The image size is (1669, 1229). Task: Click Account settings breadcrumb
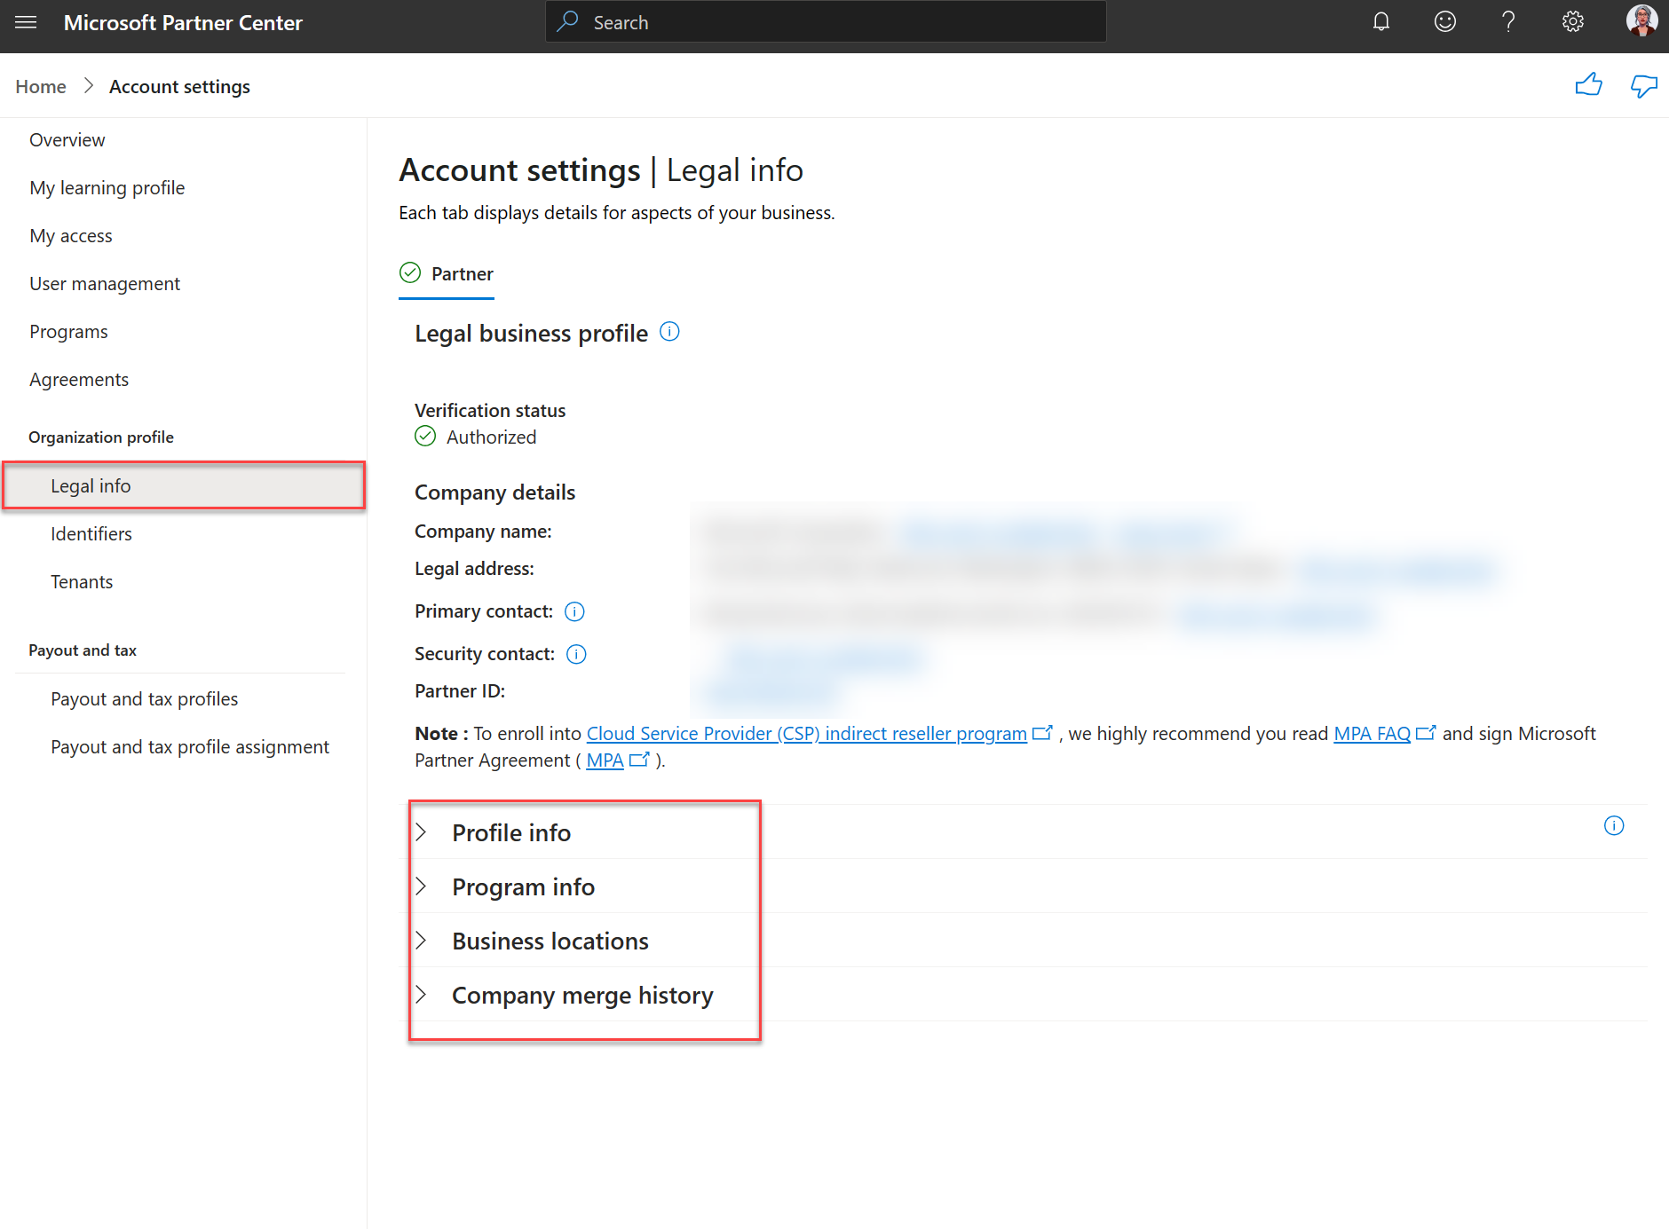(x=179, y=86)
